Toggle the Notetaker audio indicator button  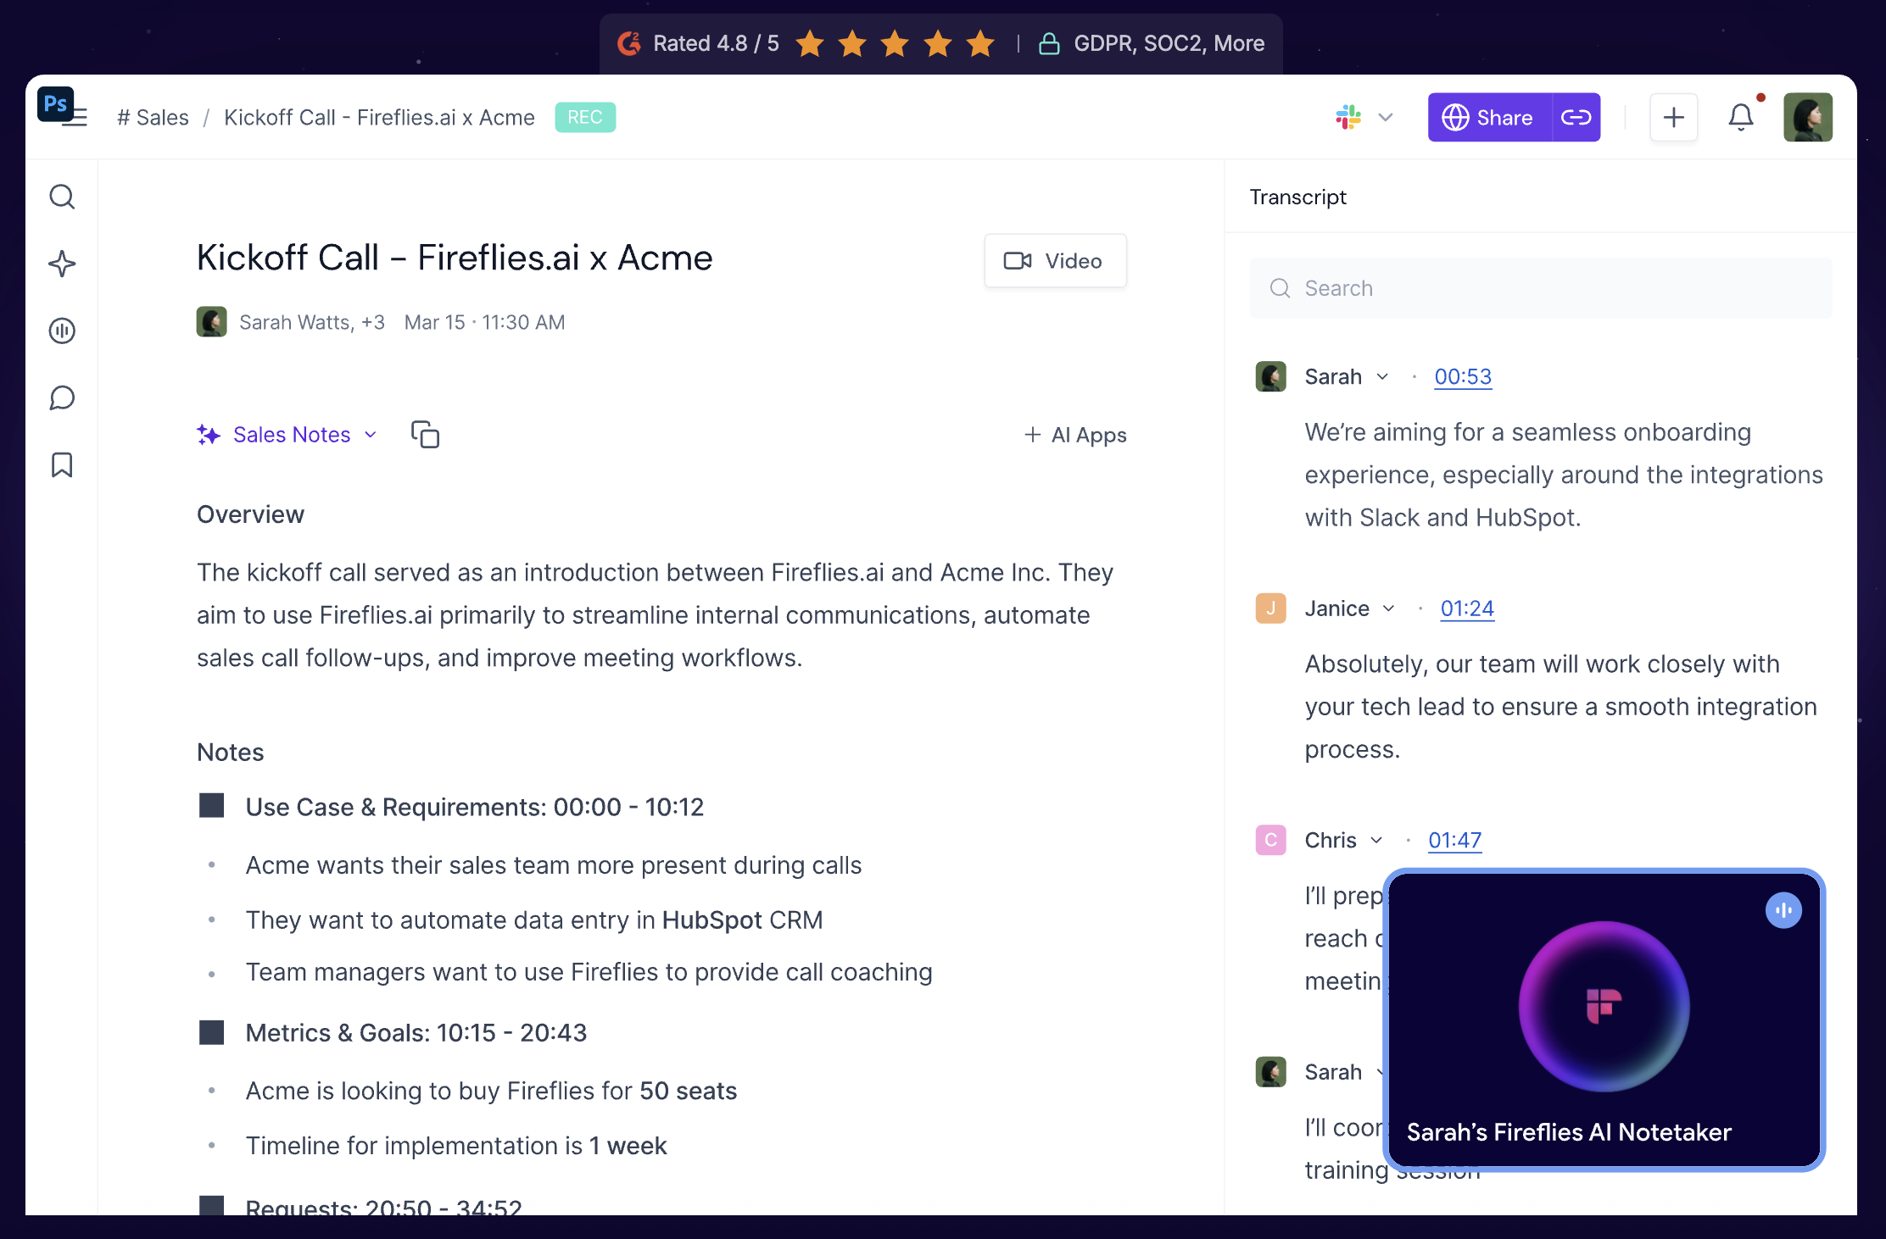pos(1783,910)
